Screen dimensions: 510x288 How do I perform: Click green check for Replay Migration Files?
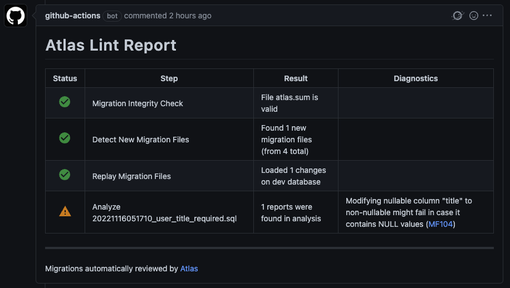[65, 175]
